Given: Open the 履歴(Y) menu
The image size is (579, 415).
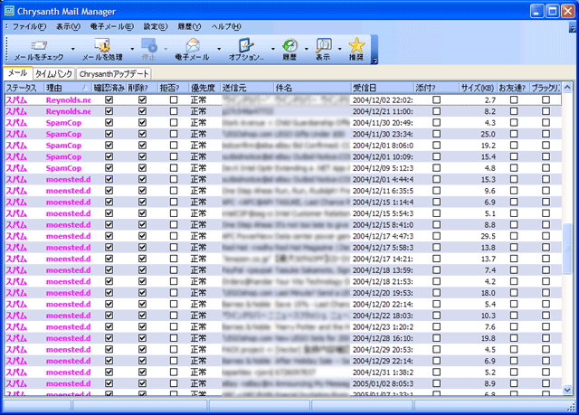Looking at the screenshot, I should tap(189, 26).
